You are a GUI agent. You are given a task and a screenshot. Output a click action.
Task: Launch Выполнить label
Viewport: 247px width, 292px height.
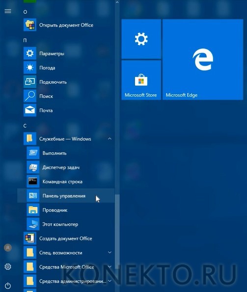click(x=55, y=153)
